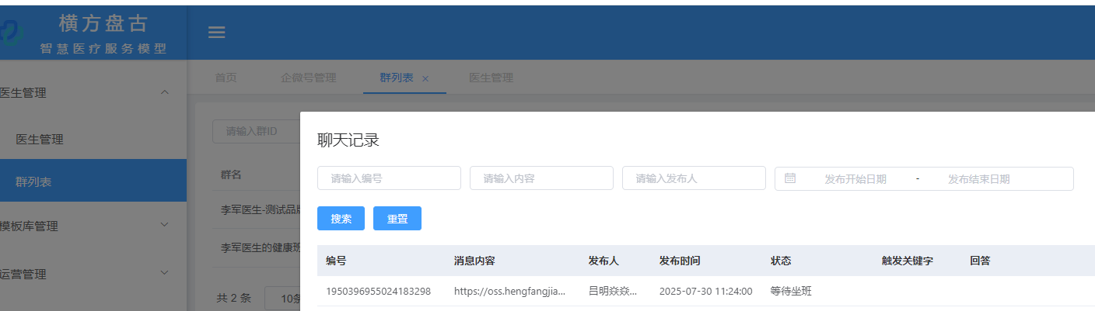Switch to the 企微号管理 tab

coord(308,78)
